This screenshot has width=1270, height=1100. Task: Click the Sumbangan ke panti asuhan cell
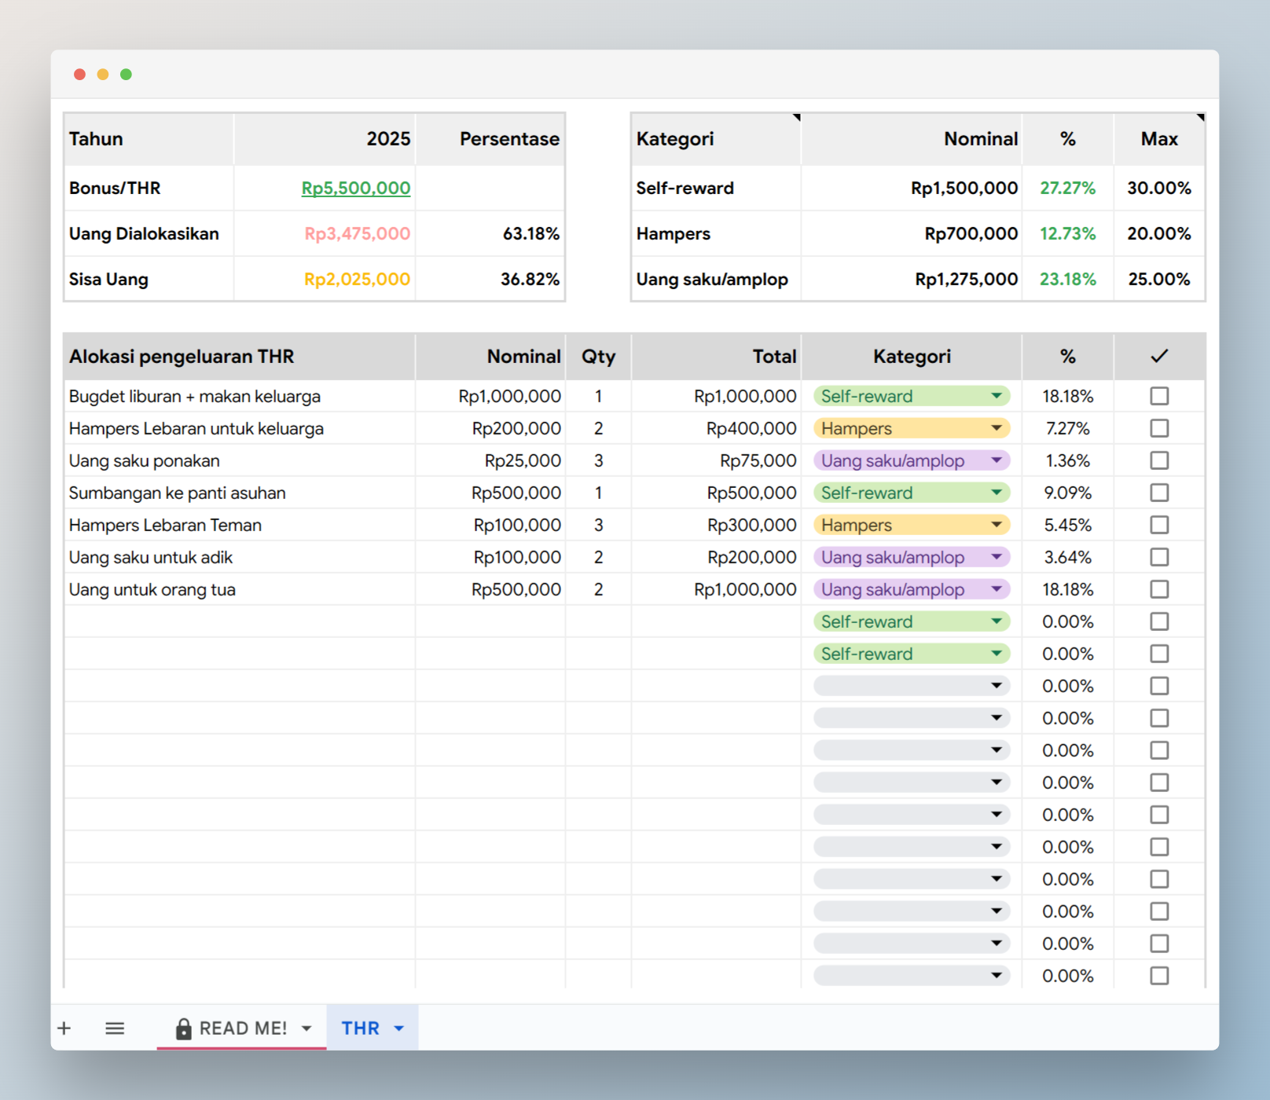239,493
